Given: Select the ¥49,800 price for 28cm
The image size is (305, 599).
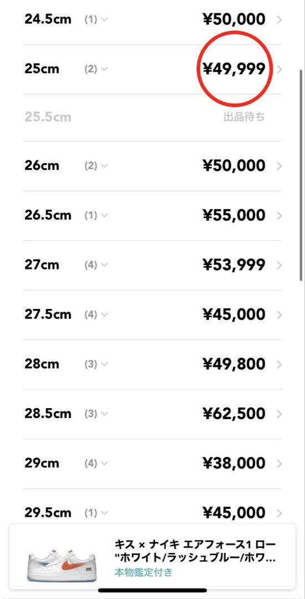Looking at the screenshot, I should click(233, 364).
